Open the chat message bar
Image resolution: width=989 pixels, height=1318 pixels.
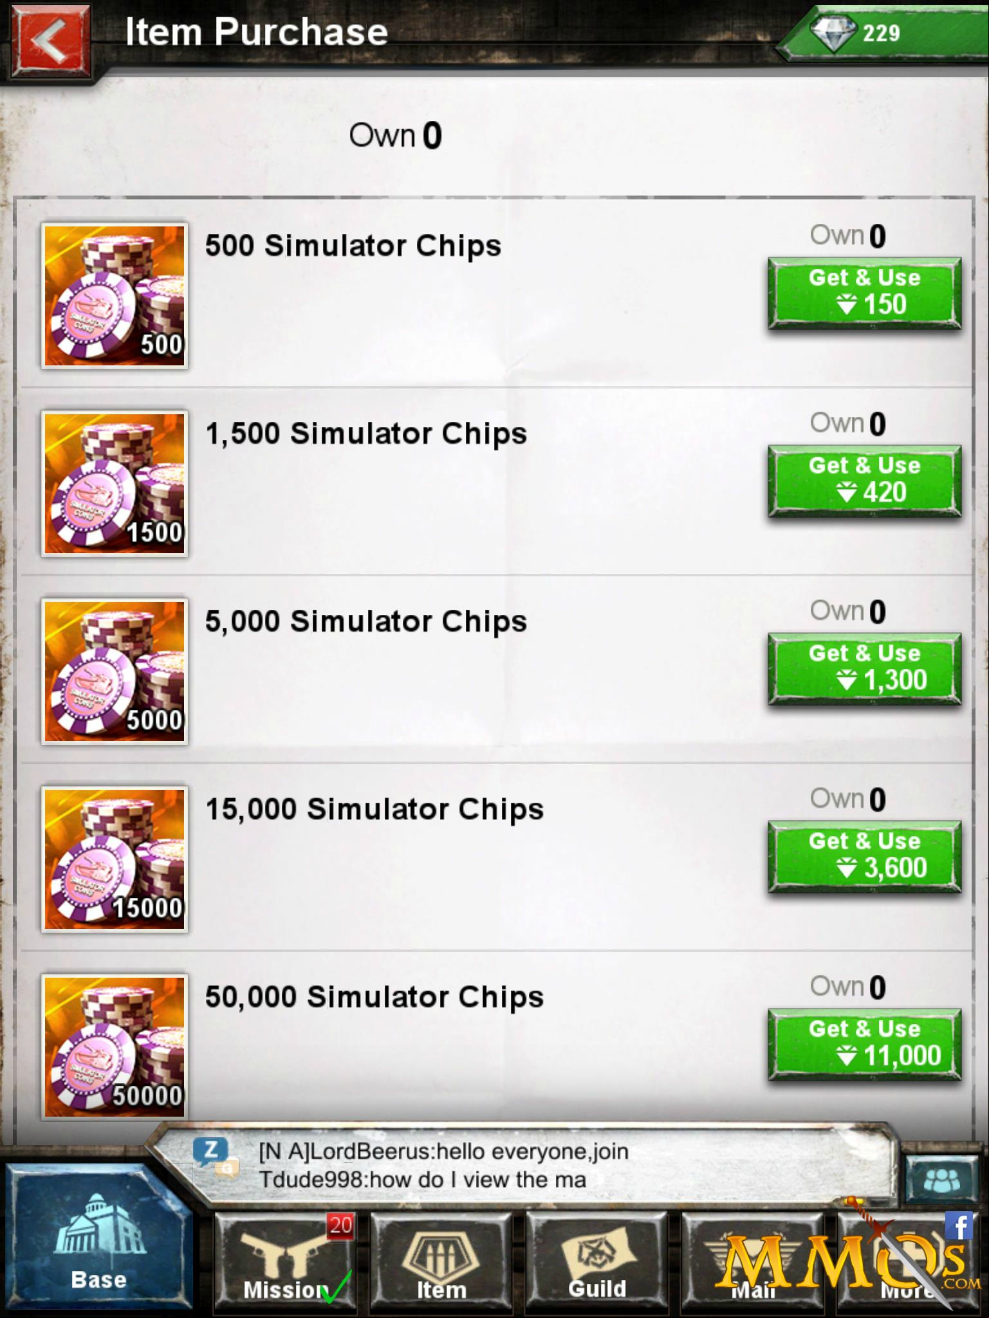(521, 1166)
